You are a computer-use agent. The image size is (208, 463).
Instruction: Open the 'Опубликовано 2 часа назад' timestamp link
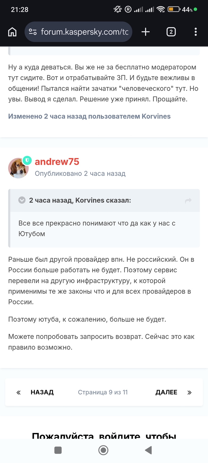(x=80, y=173)
